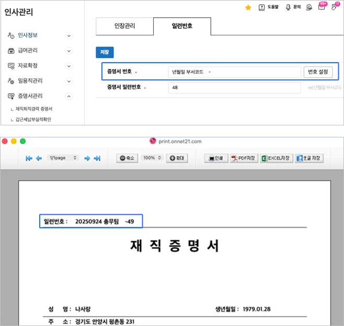Click the blue 저장 save button
The width and height of the screenshot is (344, 326).
coord(104,52)
